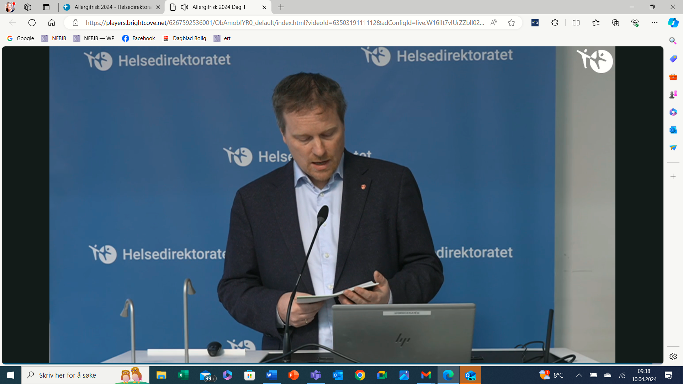Add the current page to favorites
This screenshot has height=384, width=683.
pyautogui.click(x=512, y=23)
